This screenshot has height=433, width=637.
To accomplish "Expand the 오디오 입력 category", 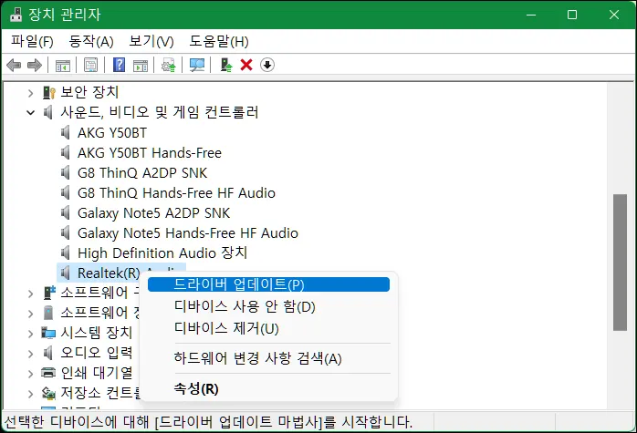I will point(30,354).
